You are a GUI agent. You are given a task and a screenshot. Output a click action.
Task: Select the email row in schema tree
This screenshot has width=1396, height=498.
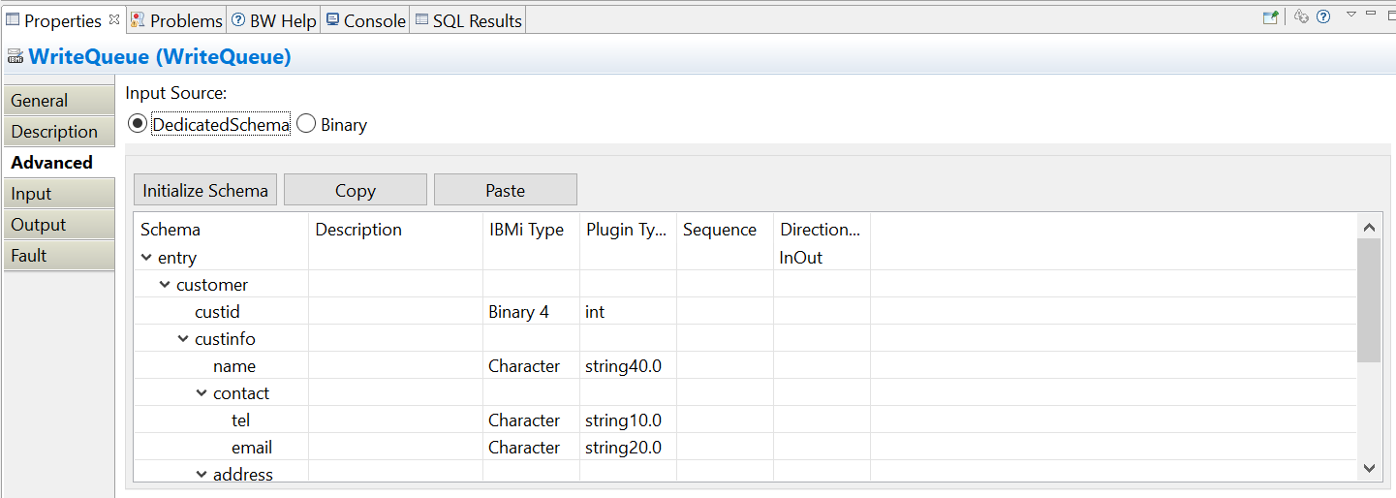coord(251,448)
